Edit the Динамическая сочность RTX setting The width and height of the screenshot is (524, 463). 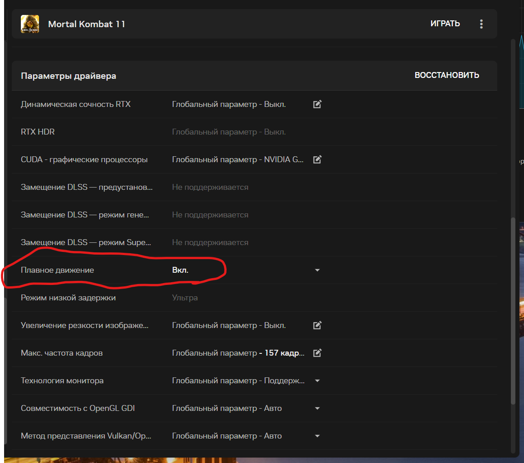pos(317,104)
